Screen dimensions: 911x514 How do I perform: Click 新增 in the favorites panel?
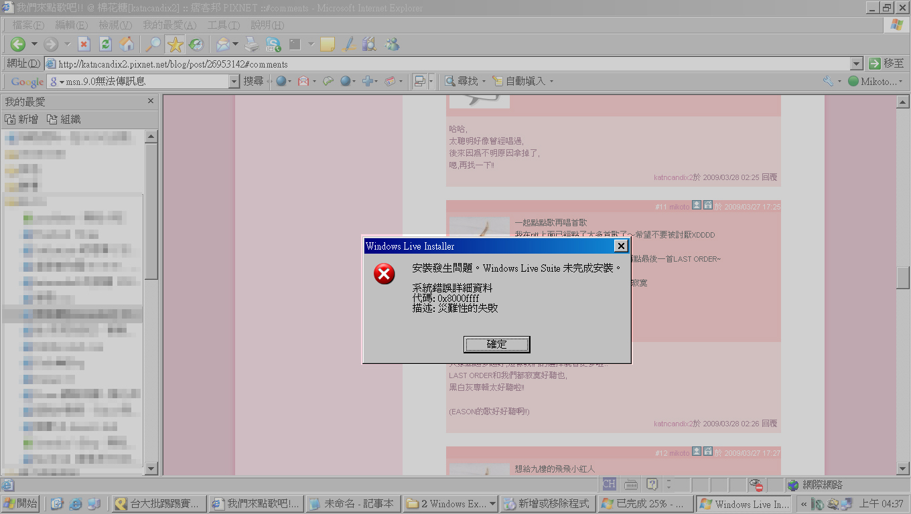pos(21,119)
